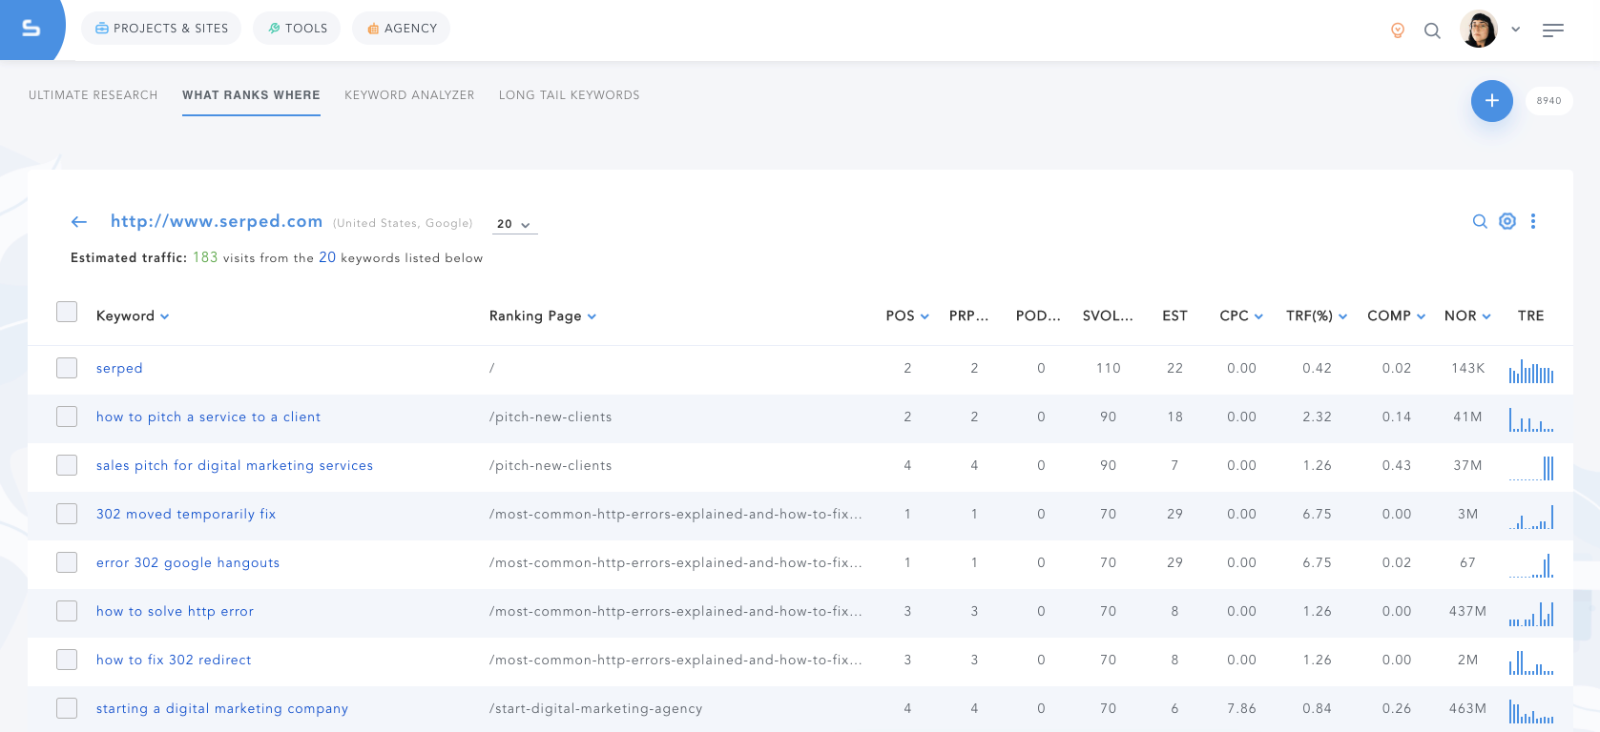The image size is (1600, 732).
Task: Sort by the COMP column
Action: click(1397, 316)
